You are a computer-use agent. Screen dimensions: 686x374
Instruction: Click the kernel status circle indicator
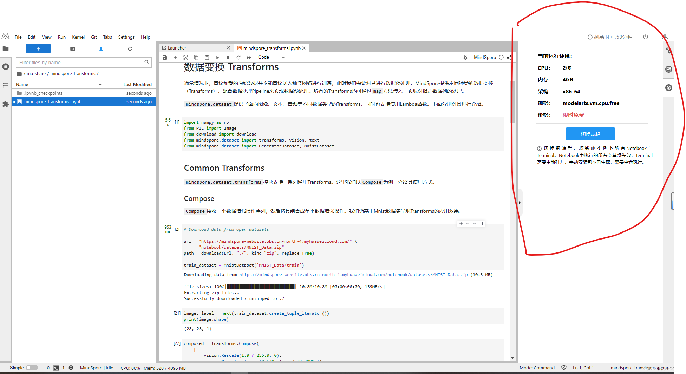(x=501, y=58)
